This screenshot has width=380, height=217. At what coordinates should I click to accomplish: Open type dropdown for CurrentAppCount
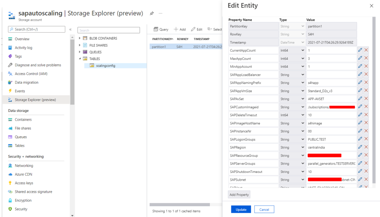(x=292, y=50)
